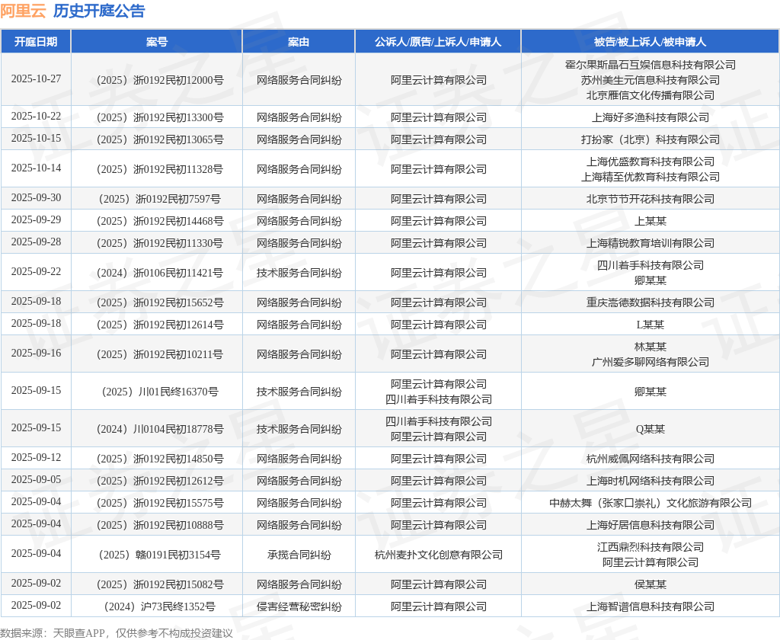
Task: Select date cell 2025-10-15
Action: [36, 139]
